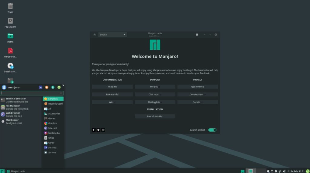
Task: Open Trash on the desktop
Action: [x=10, y=8]
